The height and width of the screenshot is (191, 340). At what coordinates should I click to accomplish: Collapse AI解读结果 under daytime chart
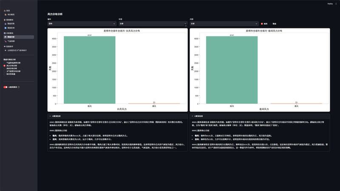pyautogui.click(x=118, y=116)
